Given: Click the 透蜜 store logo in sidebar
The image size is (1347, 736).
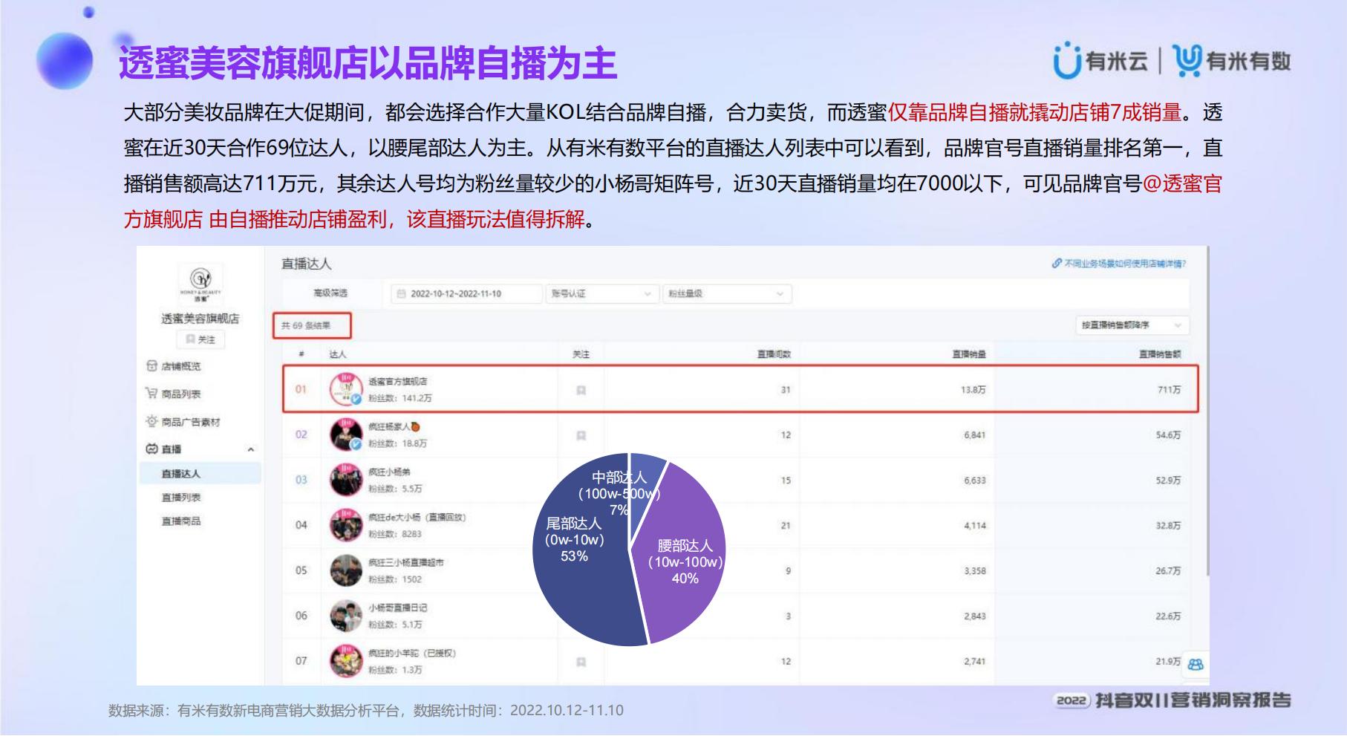Looking at the screenshot, I should pyautogui.click(x=200, y=281).
